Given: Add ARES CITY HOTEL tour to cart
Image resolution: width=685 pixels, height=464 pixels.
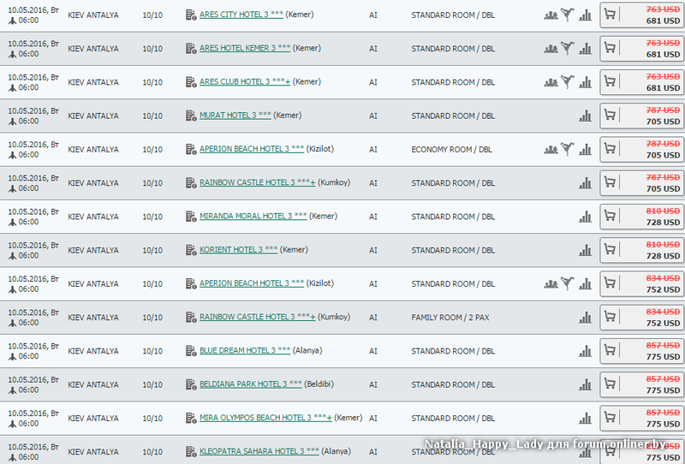Looking at the screenshot, I should [x=610, y=14].
